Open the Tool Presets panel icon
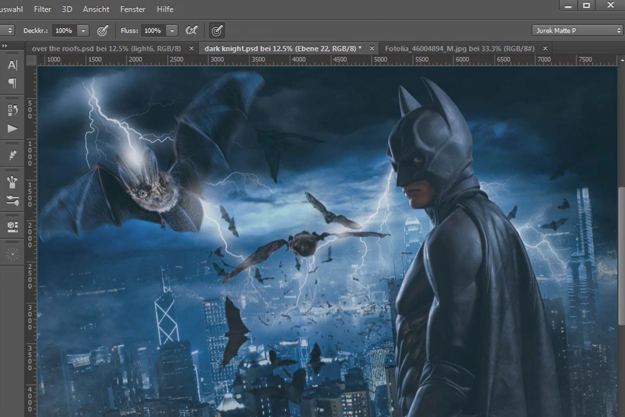The width and height of the screenshot is (625, 417). pos(12,200)
